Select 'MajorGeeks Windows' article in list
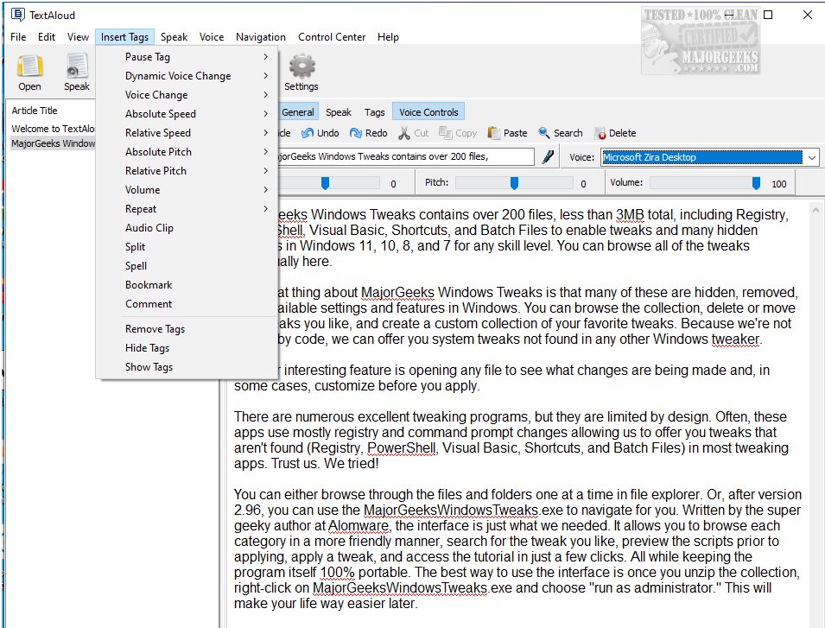Viewport: 825px width, 628px height. click(x=53, y=143)
